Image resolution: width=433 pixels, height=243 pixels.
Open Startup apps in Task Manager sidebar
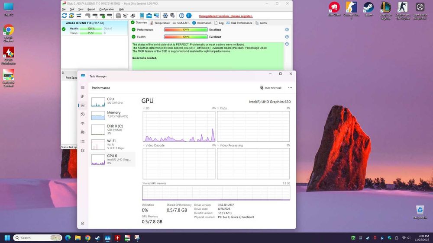[x=83, y=123]
